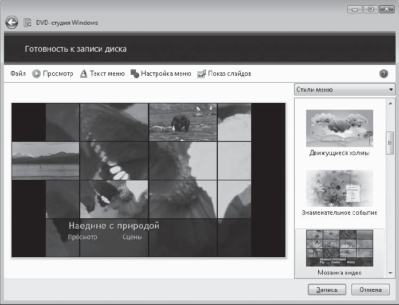Click the Знаменательное событие label
399x305 pixels.
click(339, 213)
